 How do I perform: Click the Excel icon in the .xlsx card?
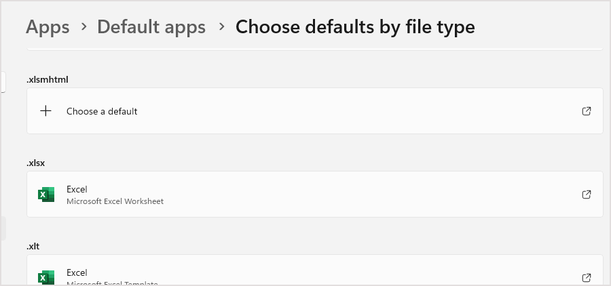point(46,195)
